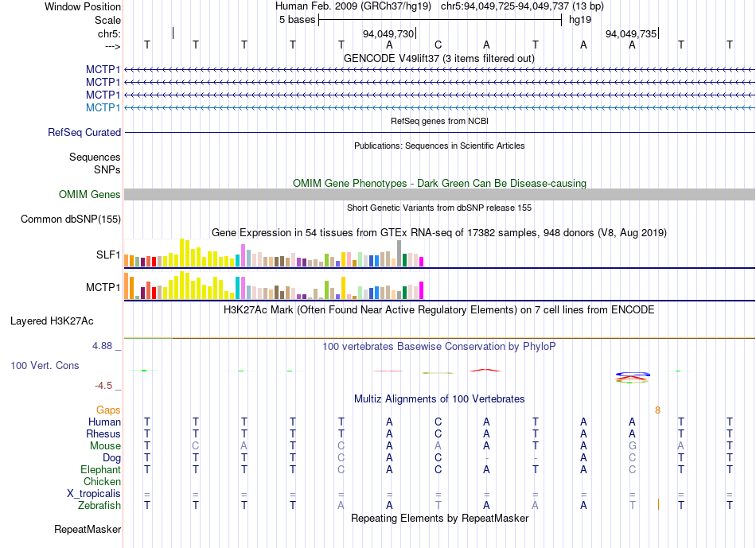Click the Dog species label
756x548 pixels.
[x=111, y=458]
